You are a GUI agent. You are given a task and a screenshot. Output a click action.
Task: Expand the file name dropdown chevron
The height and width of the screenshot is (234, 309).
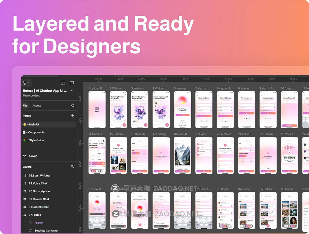point(72,91)
